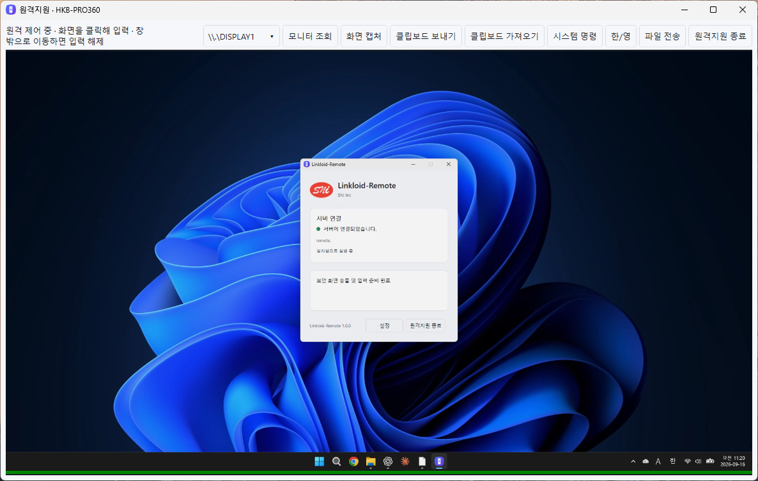Open remote Wi-Fi network tray icon
The height and width of the screenshot is (481, 758).
(x=688, y=461)
